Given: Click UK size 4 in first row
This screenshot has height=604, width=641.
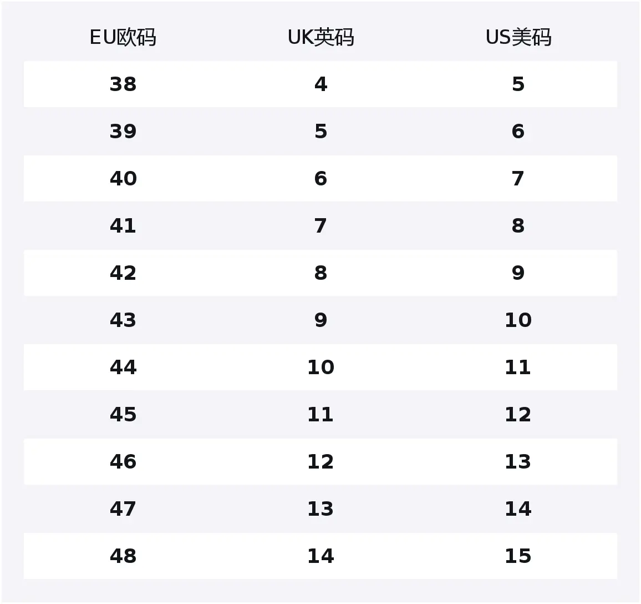Looking at the screenshot, I should (320, 84).
